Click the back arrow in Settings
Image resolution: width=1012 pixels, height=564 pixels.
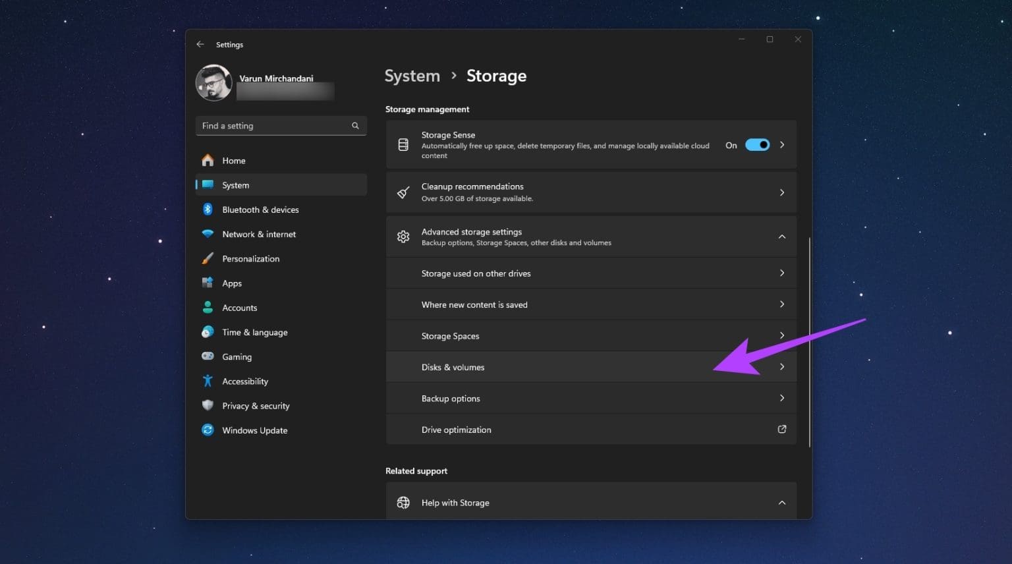click(200, 44)
